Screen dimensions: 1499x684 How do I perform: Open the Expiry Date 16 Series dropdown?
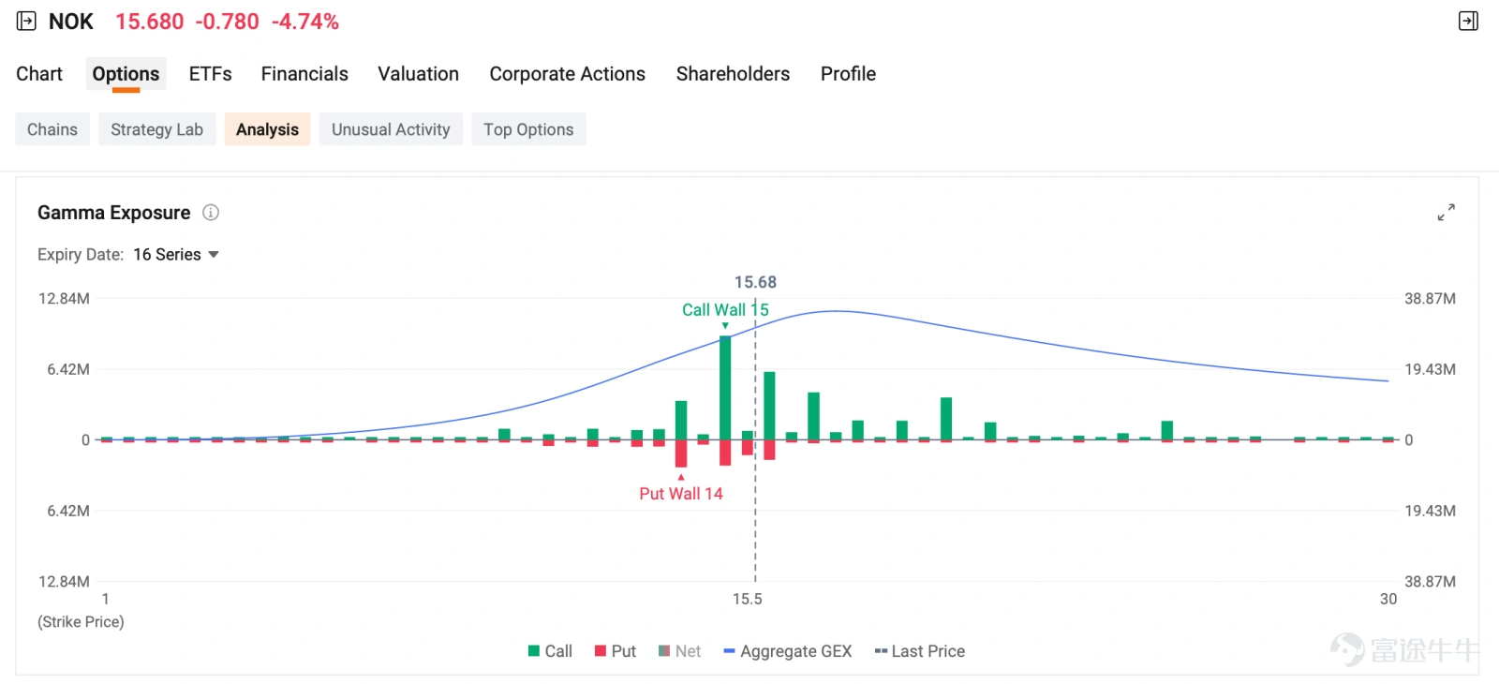[x=176, y=255]
